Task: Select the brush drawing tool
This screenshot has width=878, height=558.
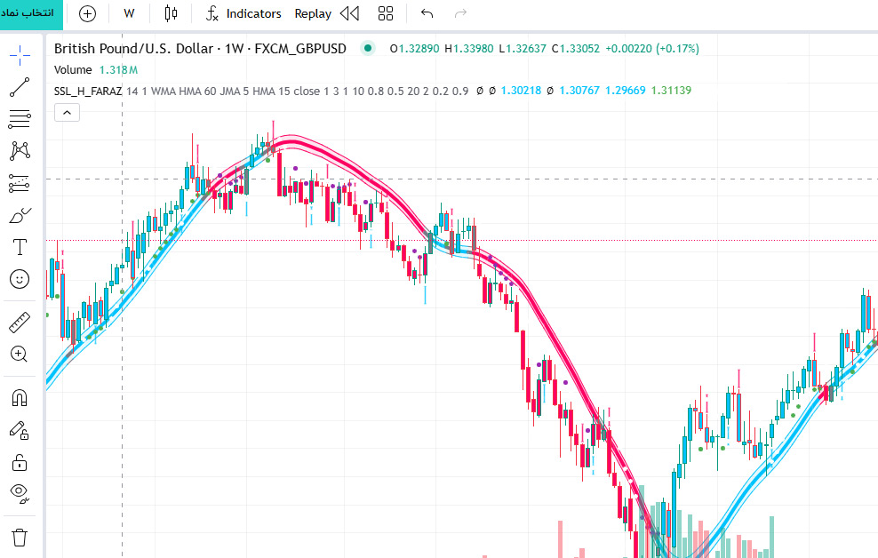Action: 20,216
